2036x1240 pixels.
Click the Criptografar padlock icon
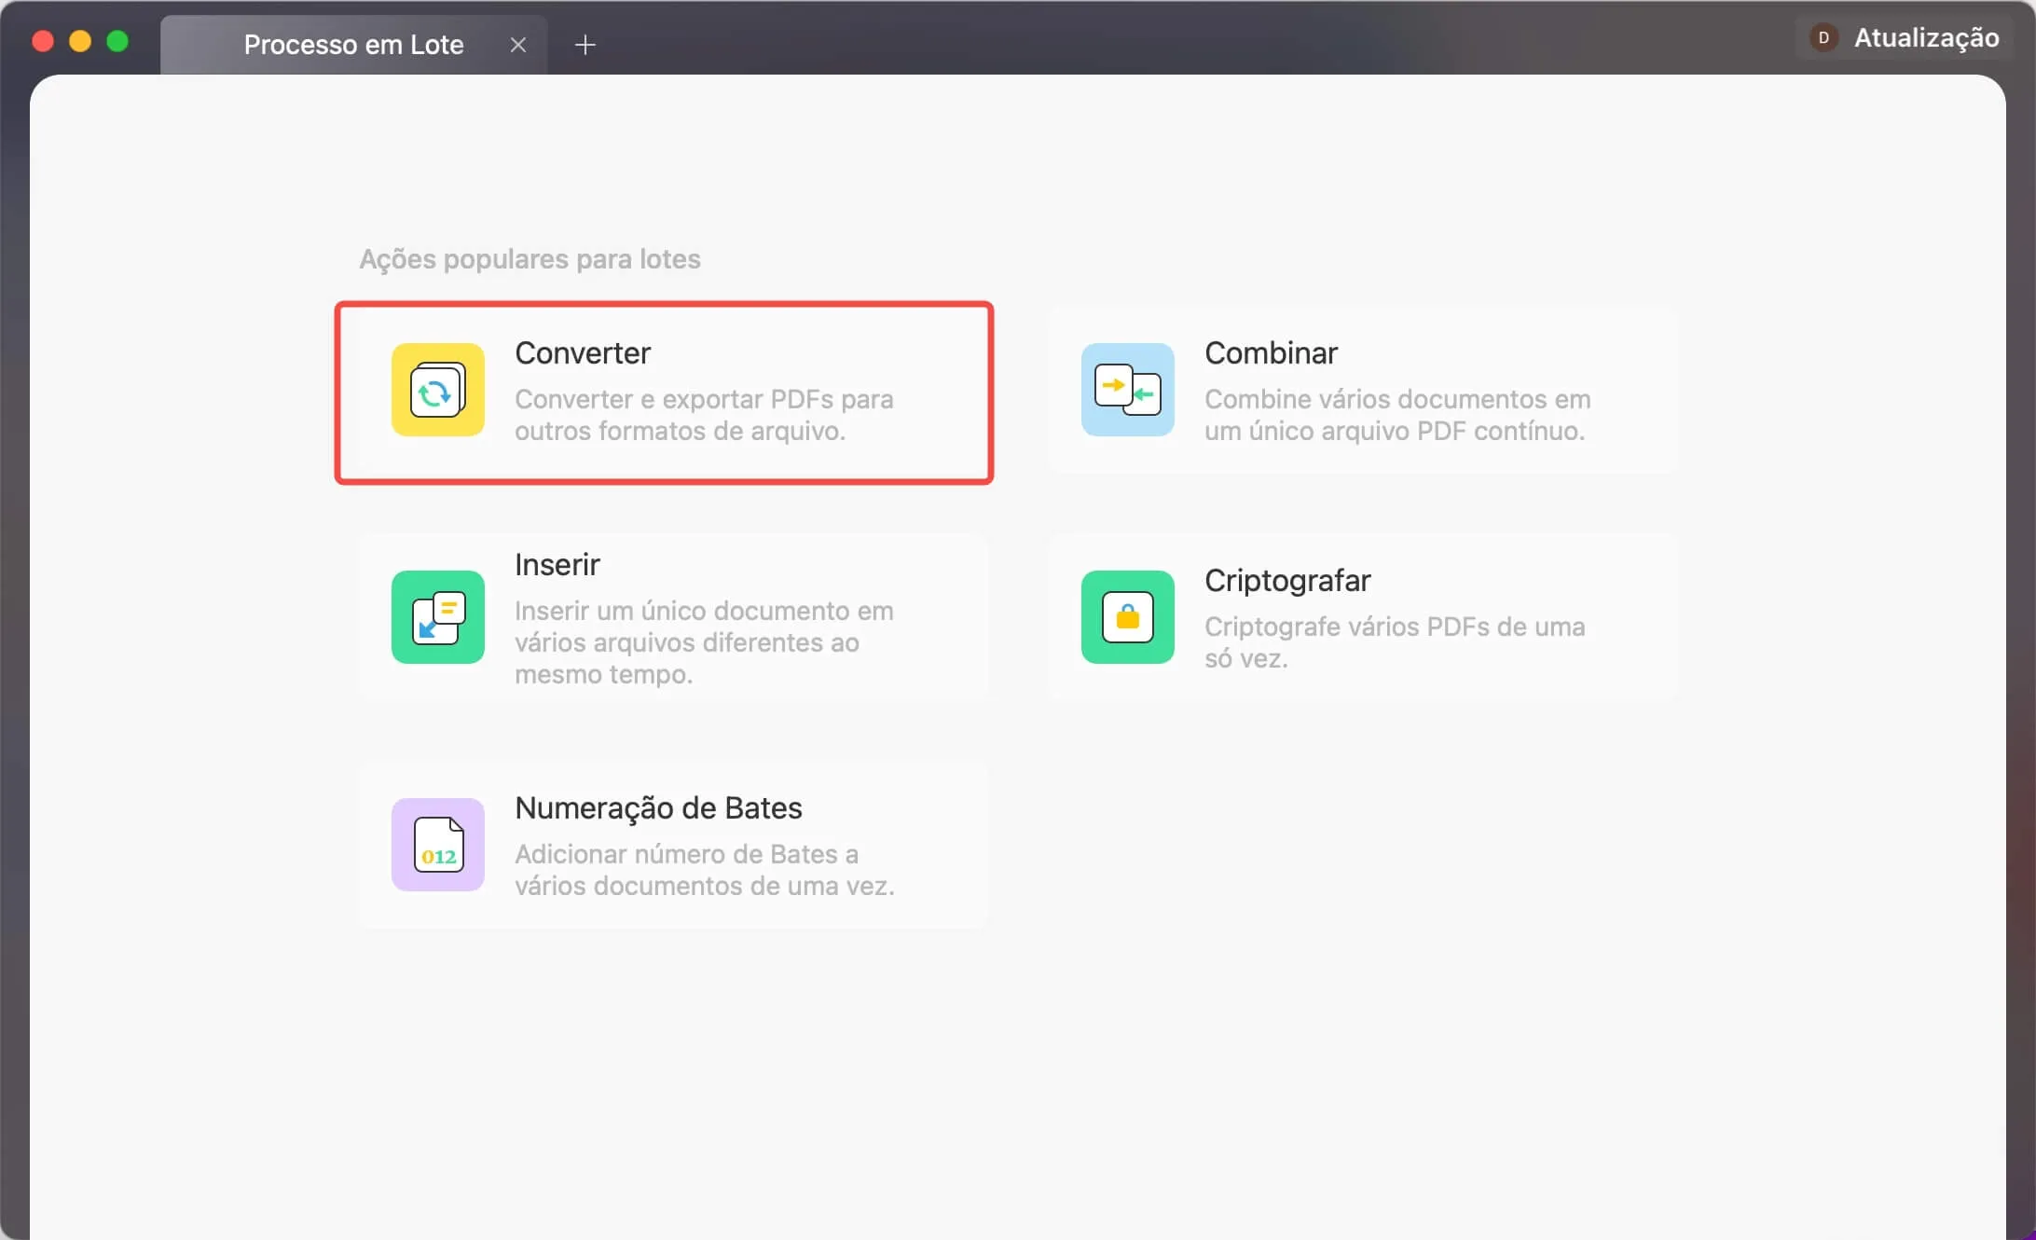pos(1127,617)
